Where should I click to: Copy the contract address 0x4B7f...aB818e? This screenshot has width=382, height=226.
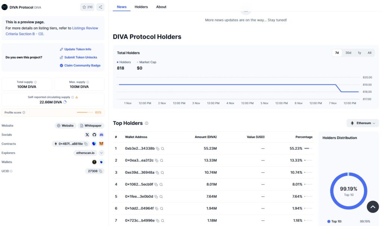pos(86,144)
